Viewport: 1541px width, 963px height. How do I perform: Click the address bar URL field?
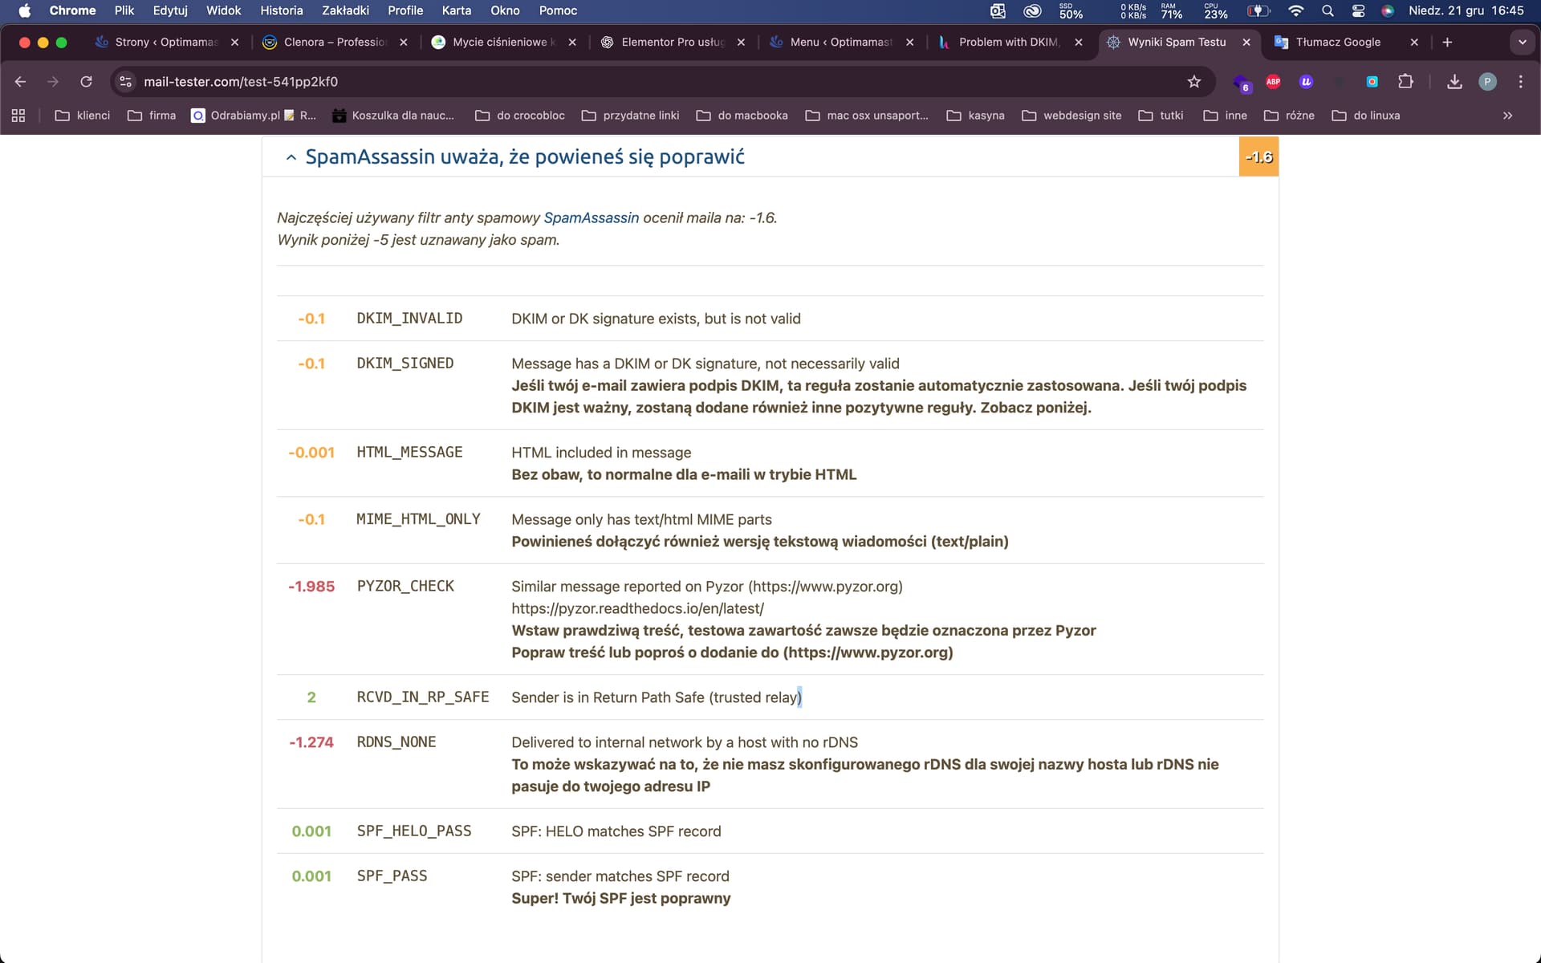[642, 82]
